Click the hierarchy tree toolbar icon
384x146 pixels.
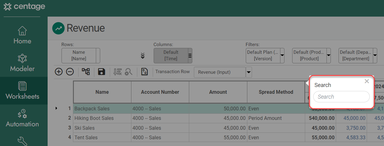click(x=86, y=72)
